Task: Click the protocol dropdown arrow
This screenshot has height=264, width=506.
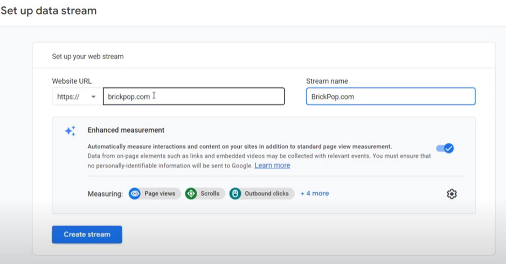Action: [x=94, y=96]
